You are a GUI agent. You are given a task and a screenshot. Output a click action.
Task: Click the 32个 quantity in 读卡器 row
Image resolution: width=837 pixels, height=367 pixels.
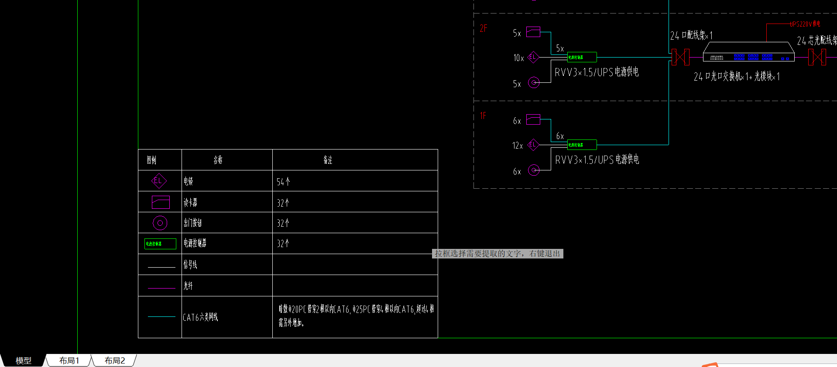click(283, 203)
